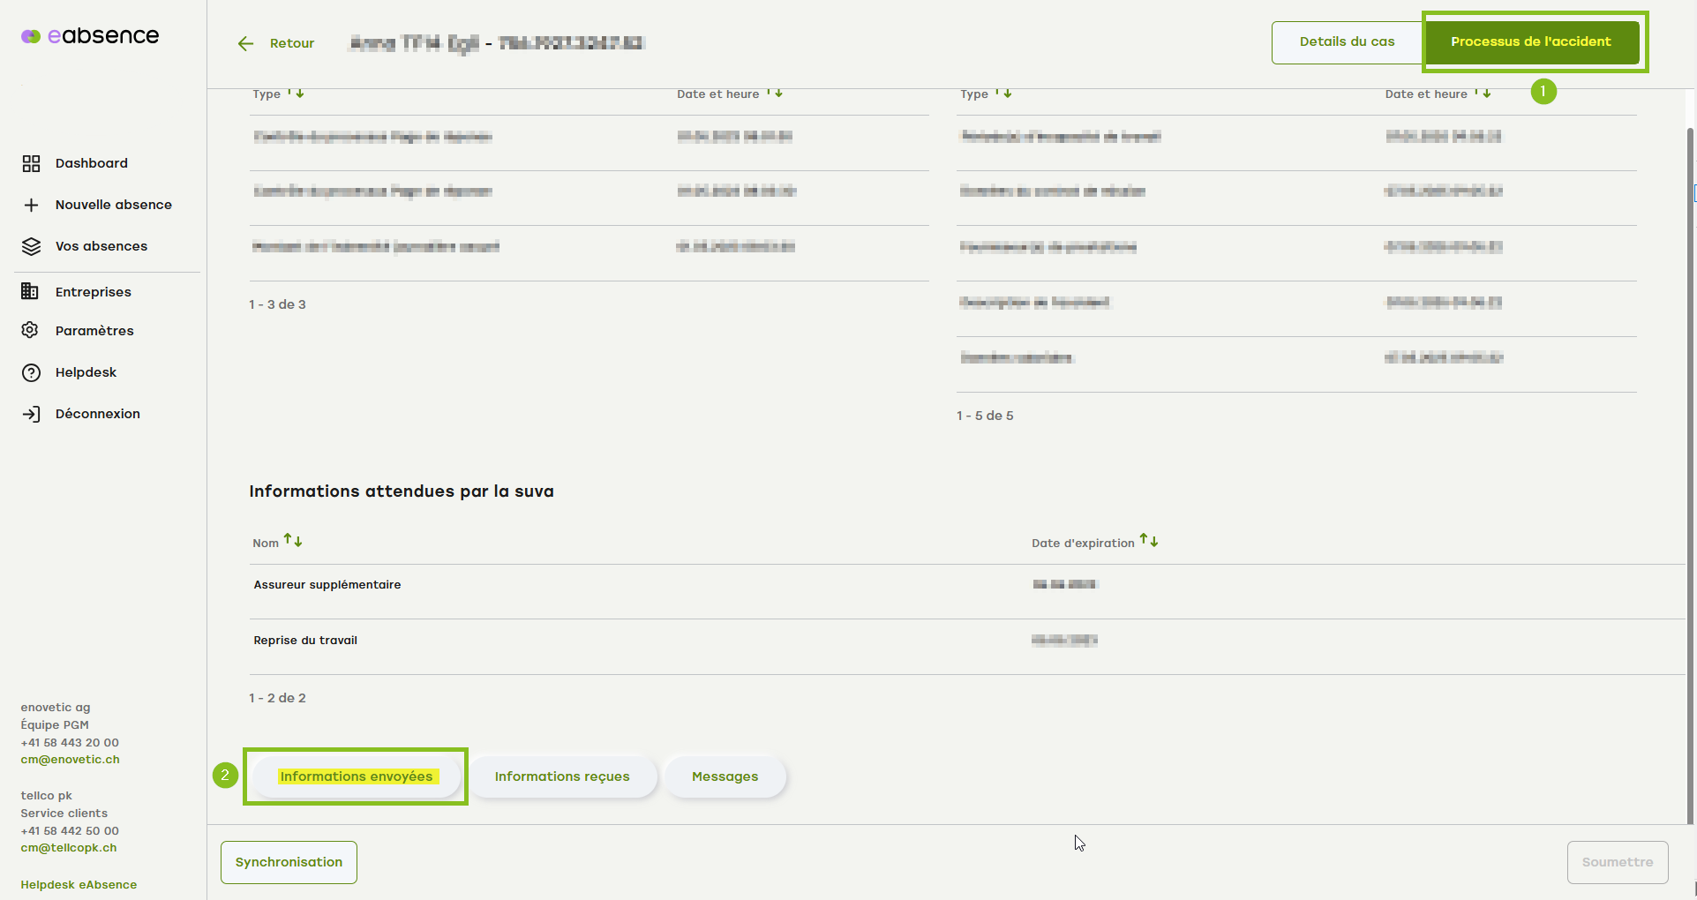
Task: Switch to Details du cas tab
Action: point(1347,42)
